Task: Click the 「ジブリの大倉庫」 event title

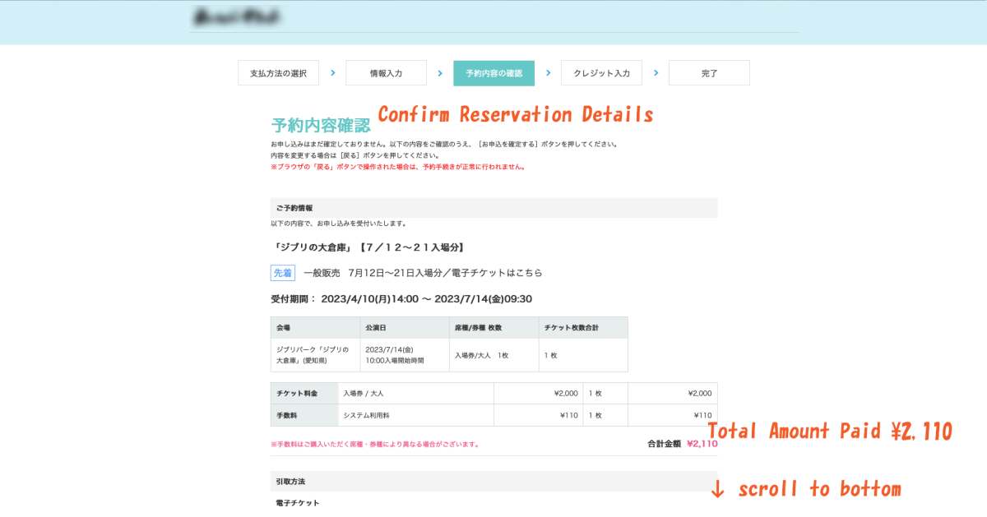Action: click(369, 247)
